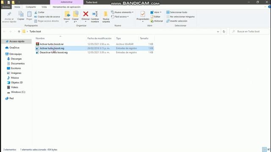The image size is (271, 152).
Task: Open the Propiedades dropdown arrow
Action: pyautogui.click(x=143, y=22)
